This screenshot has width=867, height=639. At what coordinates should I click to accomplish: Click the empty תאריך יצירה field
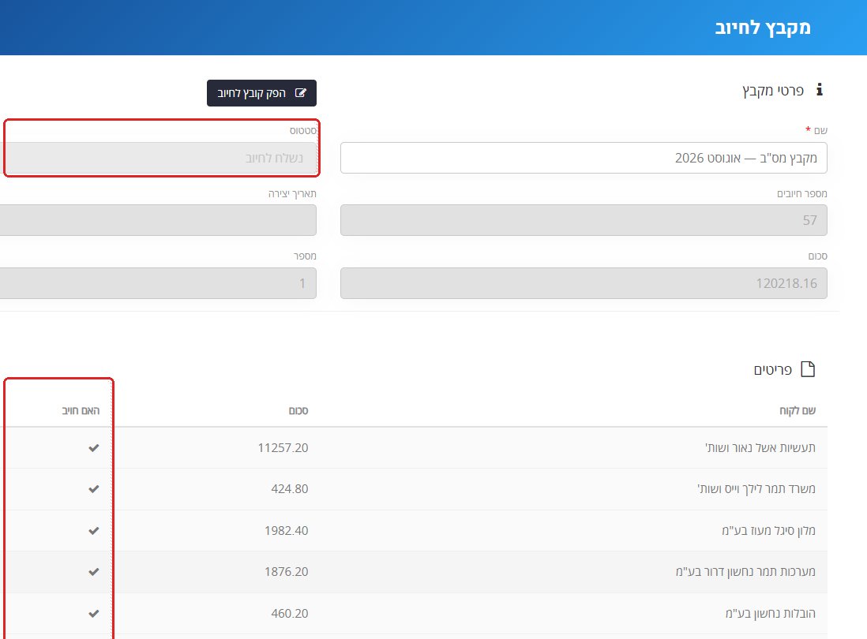point(158,220)
